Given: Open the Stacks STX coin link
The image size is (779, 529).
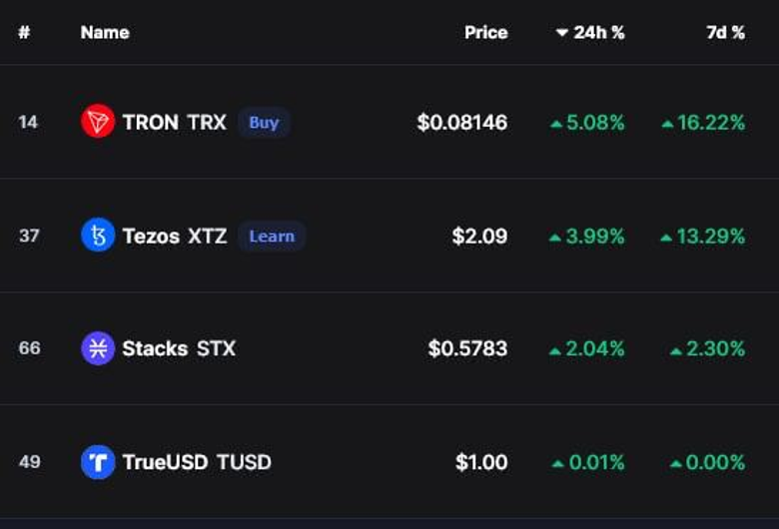Looking at the screenshot, I should pyautogui.click(x=178, y=348).
